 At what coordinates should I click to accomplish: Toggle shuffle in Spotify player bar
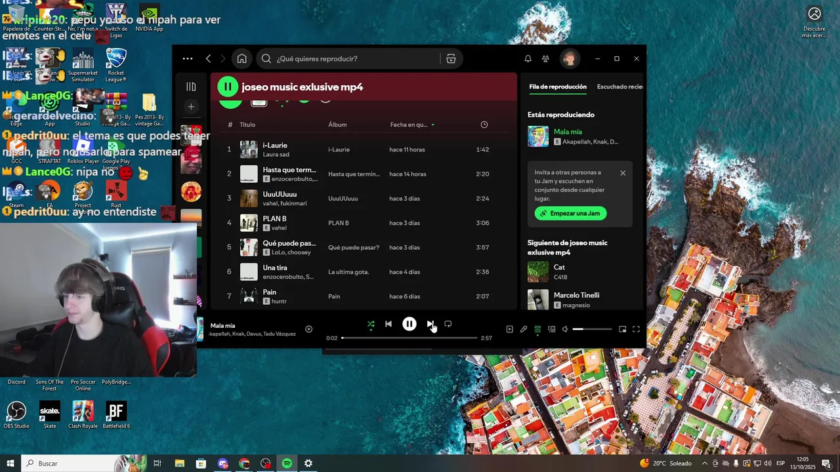[x=371, y=324]
